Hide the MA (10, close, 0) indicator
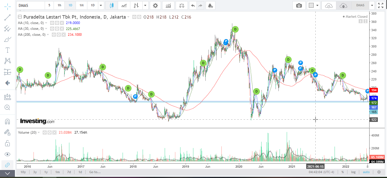Image resolution: width=387 pixels, height=178 pixels. 52,23
